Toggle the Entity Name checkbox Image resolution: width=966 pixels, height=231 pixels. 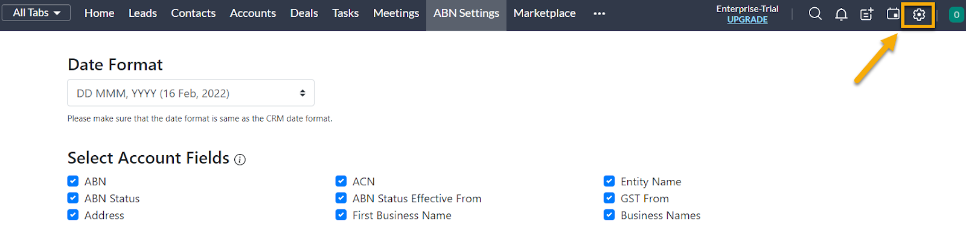pyautogui.click(x=609, y=181)
